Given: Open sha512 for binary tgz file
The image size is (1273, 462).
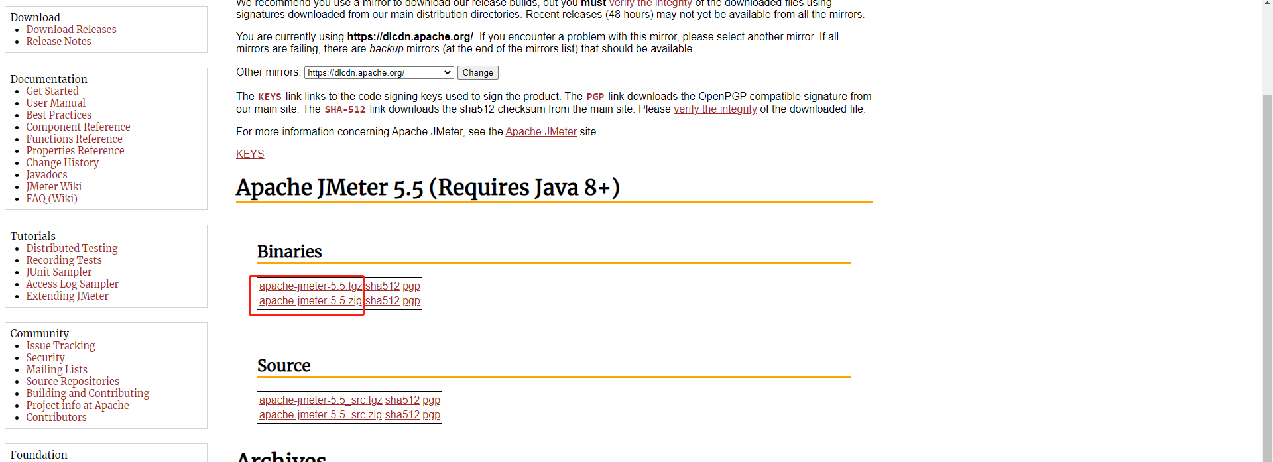Looking at the screenshot, I should pyautogui.click(x=383, y=286).
